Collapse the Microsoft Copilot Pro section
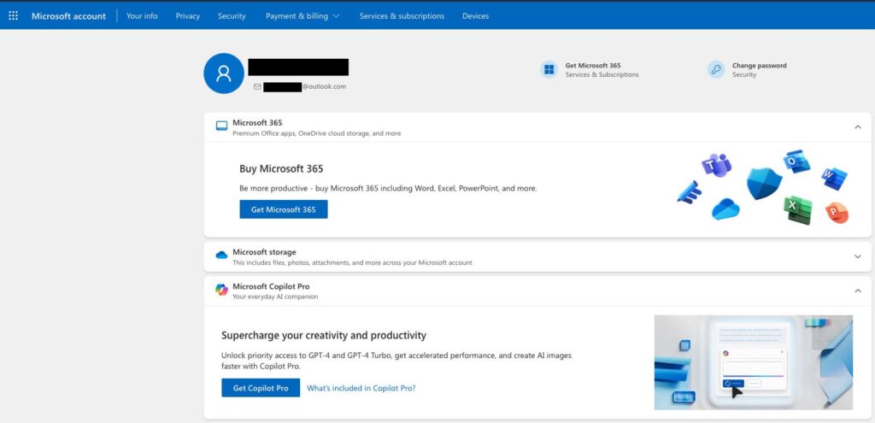The image size is (875, 423). coord(857,291)
